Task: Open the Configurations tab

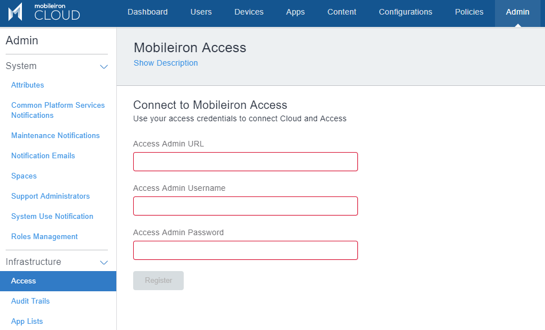Action: point(405,12)
